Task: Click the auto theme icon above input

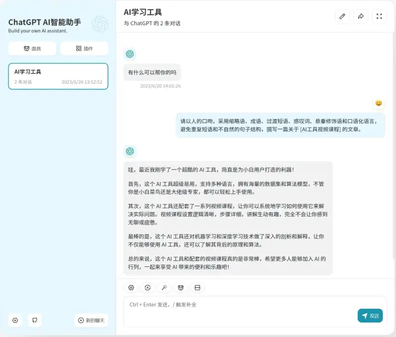Action: [148, 287]
